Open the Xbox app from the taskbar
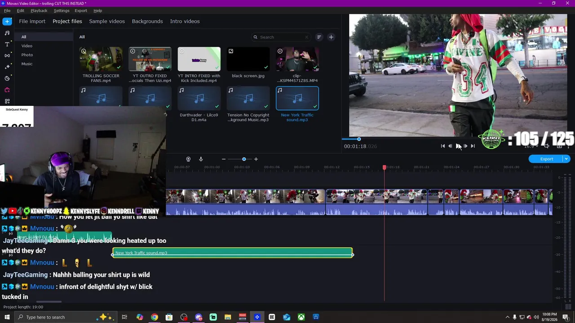 (301, 317)
